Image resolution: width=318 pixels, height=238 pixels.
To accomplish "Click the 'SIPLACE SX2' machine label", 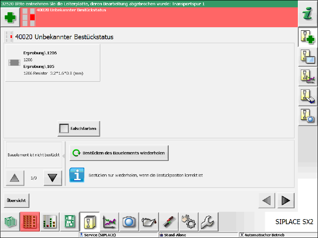I will pyautogui.click(x=294, y=222).
